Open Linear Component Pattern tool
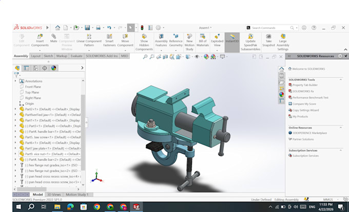This screenshot has height=212, width=349. tap(89, 40)
